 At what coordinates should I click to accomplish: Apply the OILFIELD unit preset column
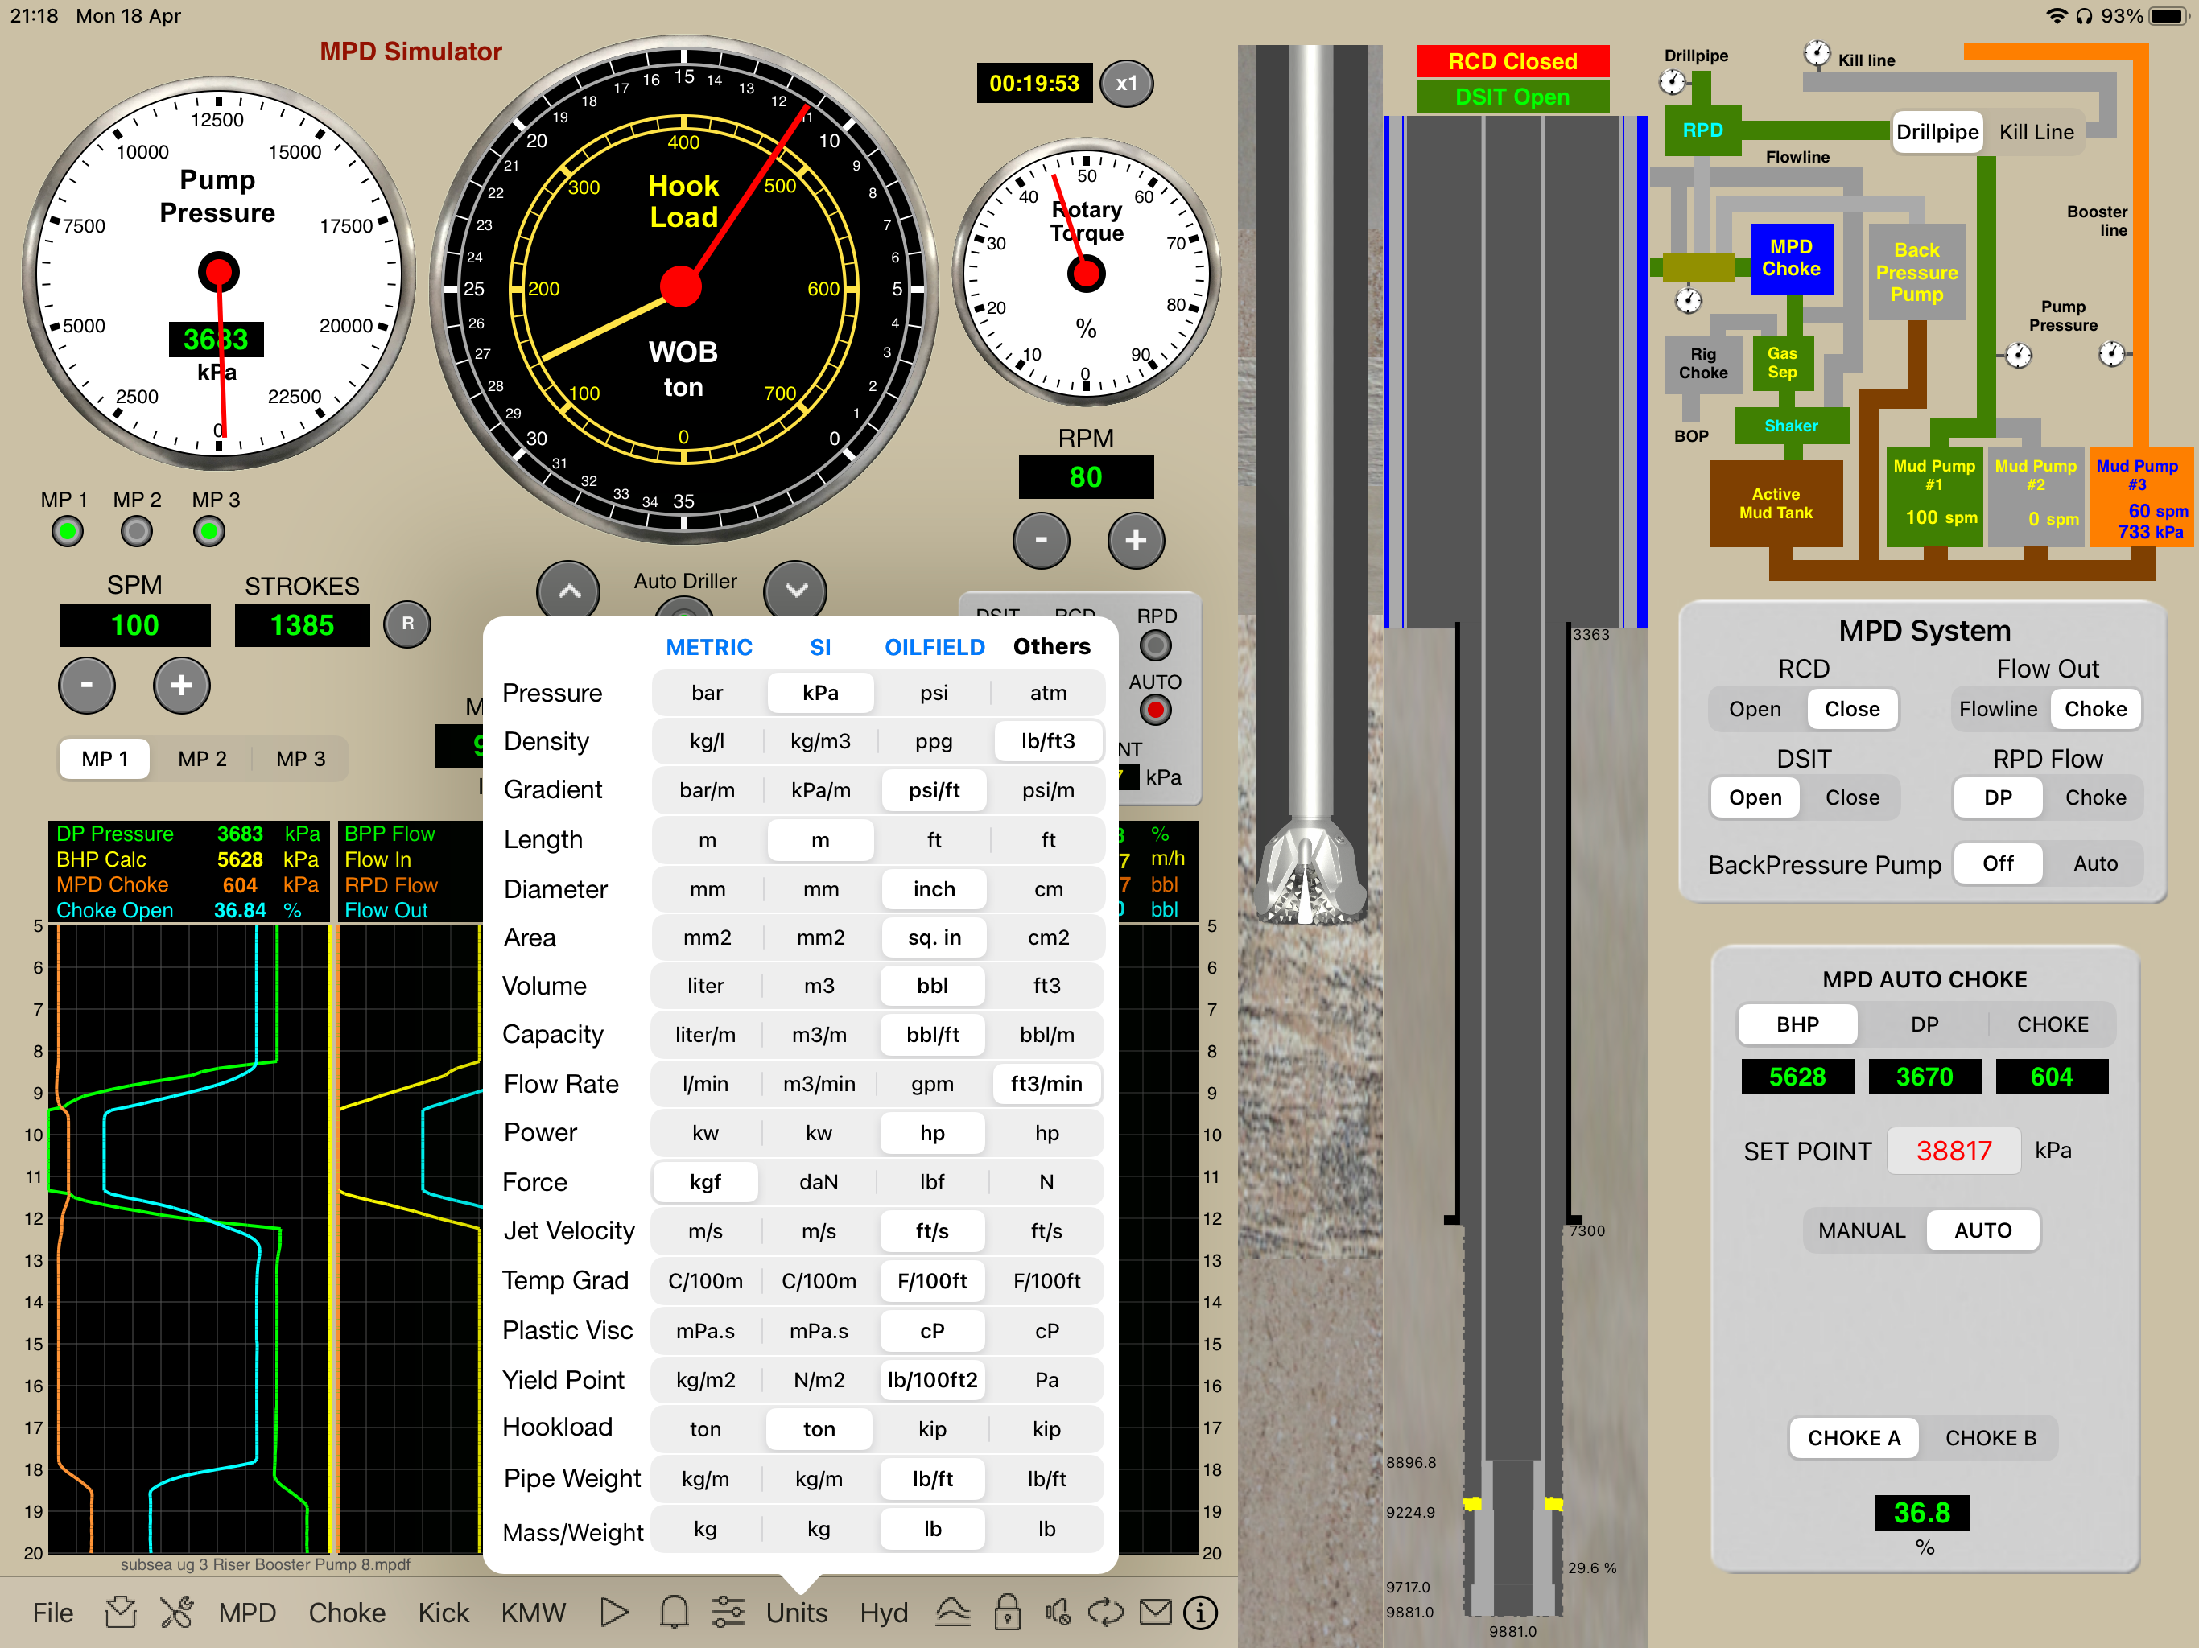tap(934, 647)
